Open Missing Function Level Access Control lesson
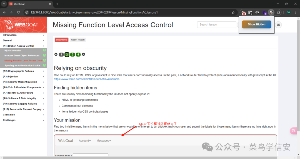The height and width of the screenshot is (159, 300). click(23, 61)
